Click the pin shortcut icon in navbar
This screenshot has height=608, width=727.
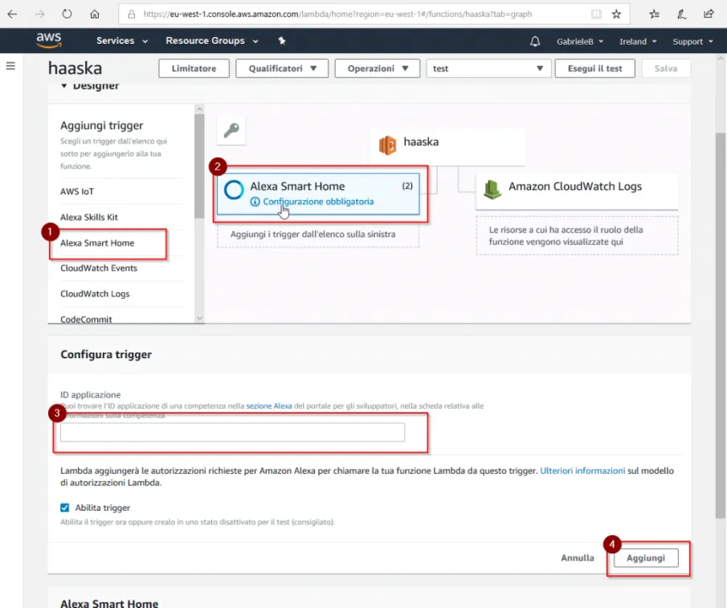click(x=281, y=41)
